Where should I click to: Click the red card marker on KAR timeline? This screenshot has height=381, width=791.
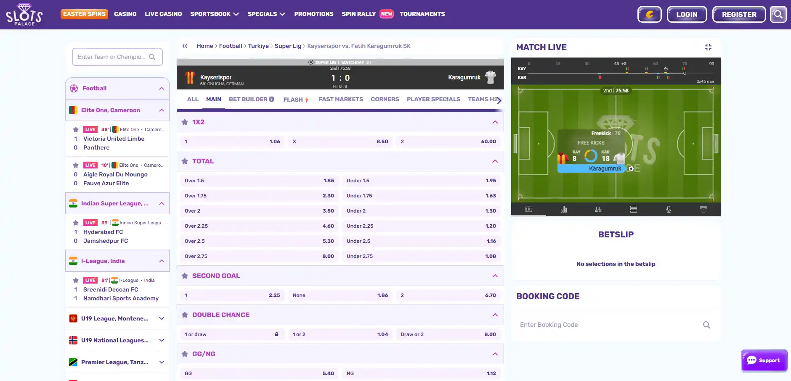(600, 77)
